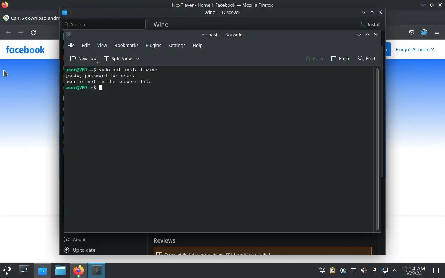Click the Split View toolbar button

[118, 58]
